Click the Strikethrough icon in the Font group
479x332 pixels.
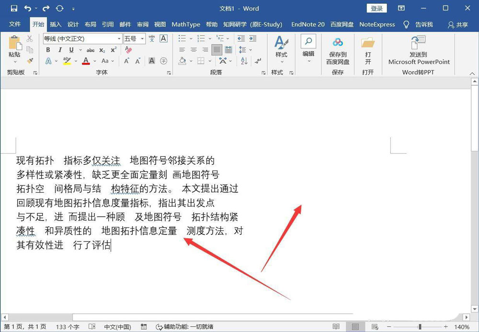(x=92, y=50)
